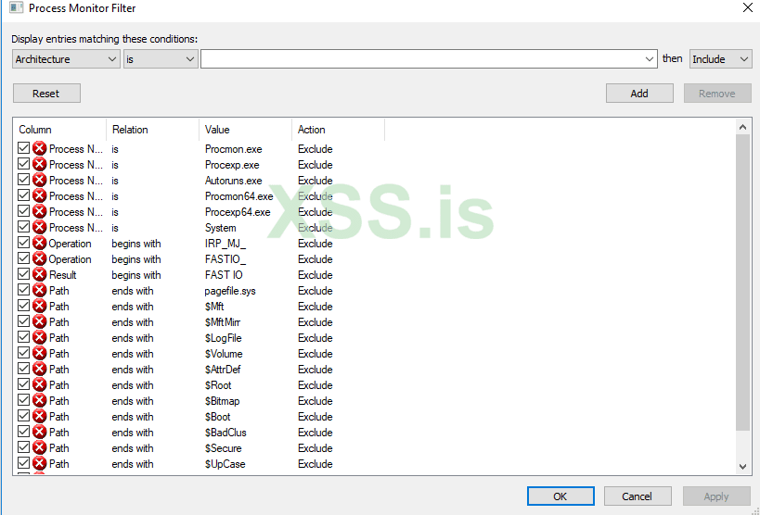Click the red exclude icon for $Mft row
Viewport: 760px width, 515px height.
[x=39, y=306]
